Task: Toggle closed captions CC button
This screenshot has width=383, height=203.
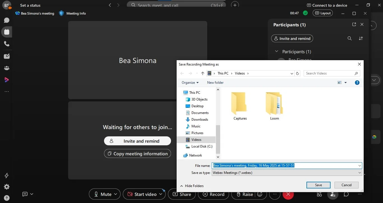Action: coord(25,194)
